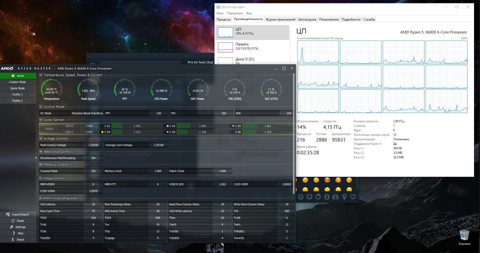Screen dimensions: 480x253
Task: Click the CPU Power gauge
Action: 162,89
